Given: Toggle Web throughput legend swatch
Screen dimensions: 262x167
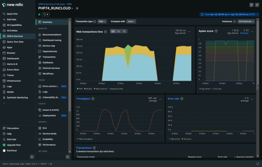Looking at the screenshot, I should [x=78, y=139].
